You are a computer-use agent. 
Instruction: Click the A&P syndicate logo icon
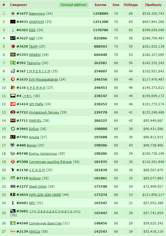(x=13, y=38)
